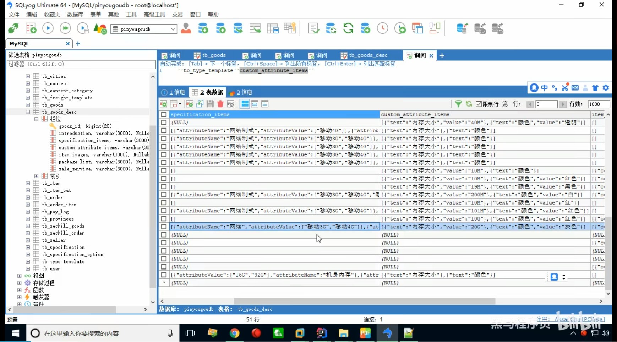
Task: Open Chrome from the taskbar
Action: (234, 333)
